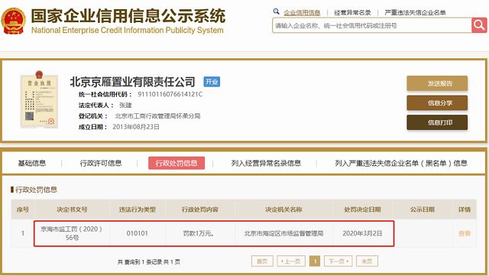
Task: Switch to the 行政许可信息 tab
Action: point(101,163)
